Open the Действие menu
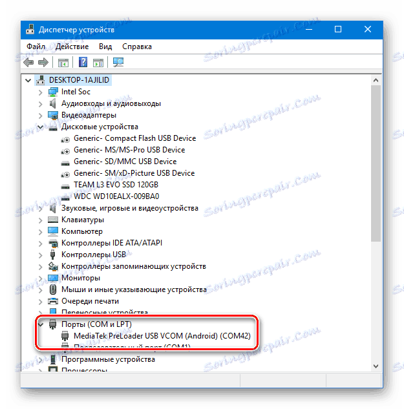Image resolution: width=404 pixels, height=409 pixels. (72, 47)
